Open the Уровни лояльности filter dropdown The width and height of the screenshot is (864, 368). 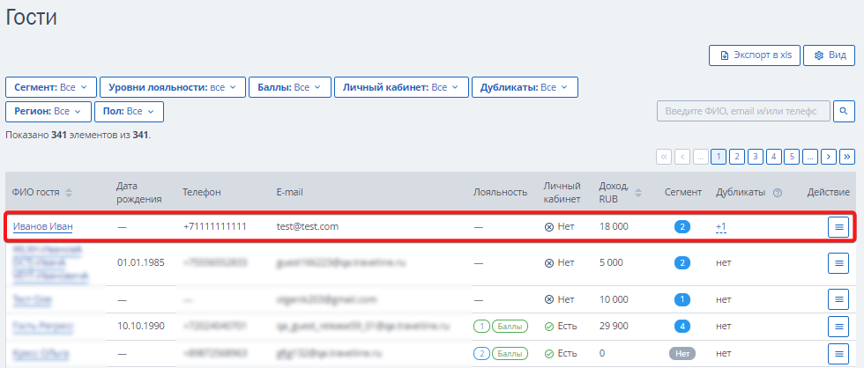(x=173, y=87)
